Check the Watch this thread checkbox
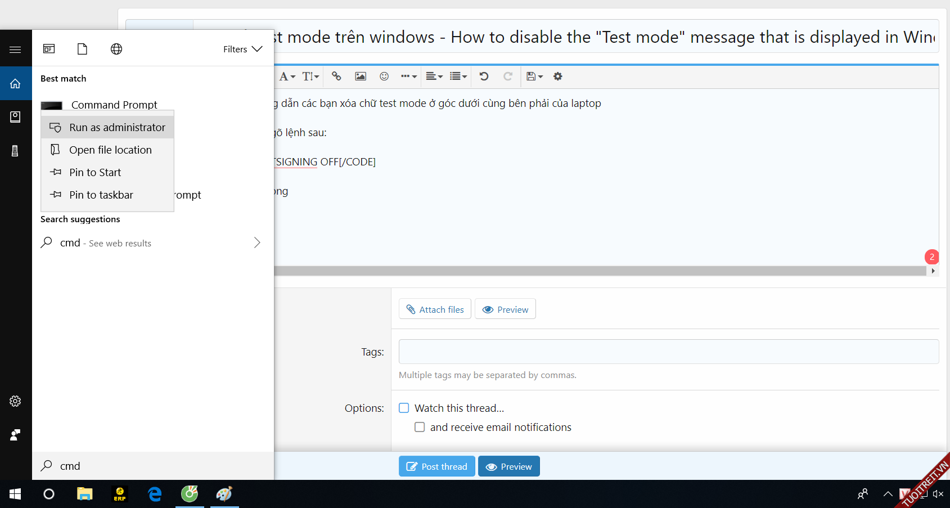The image size is (950, 508). [x=404, y=408]
